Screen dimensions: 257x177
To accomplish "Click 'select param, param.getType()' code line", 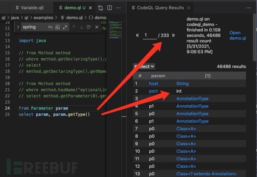I will point(54,114).
